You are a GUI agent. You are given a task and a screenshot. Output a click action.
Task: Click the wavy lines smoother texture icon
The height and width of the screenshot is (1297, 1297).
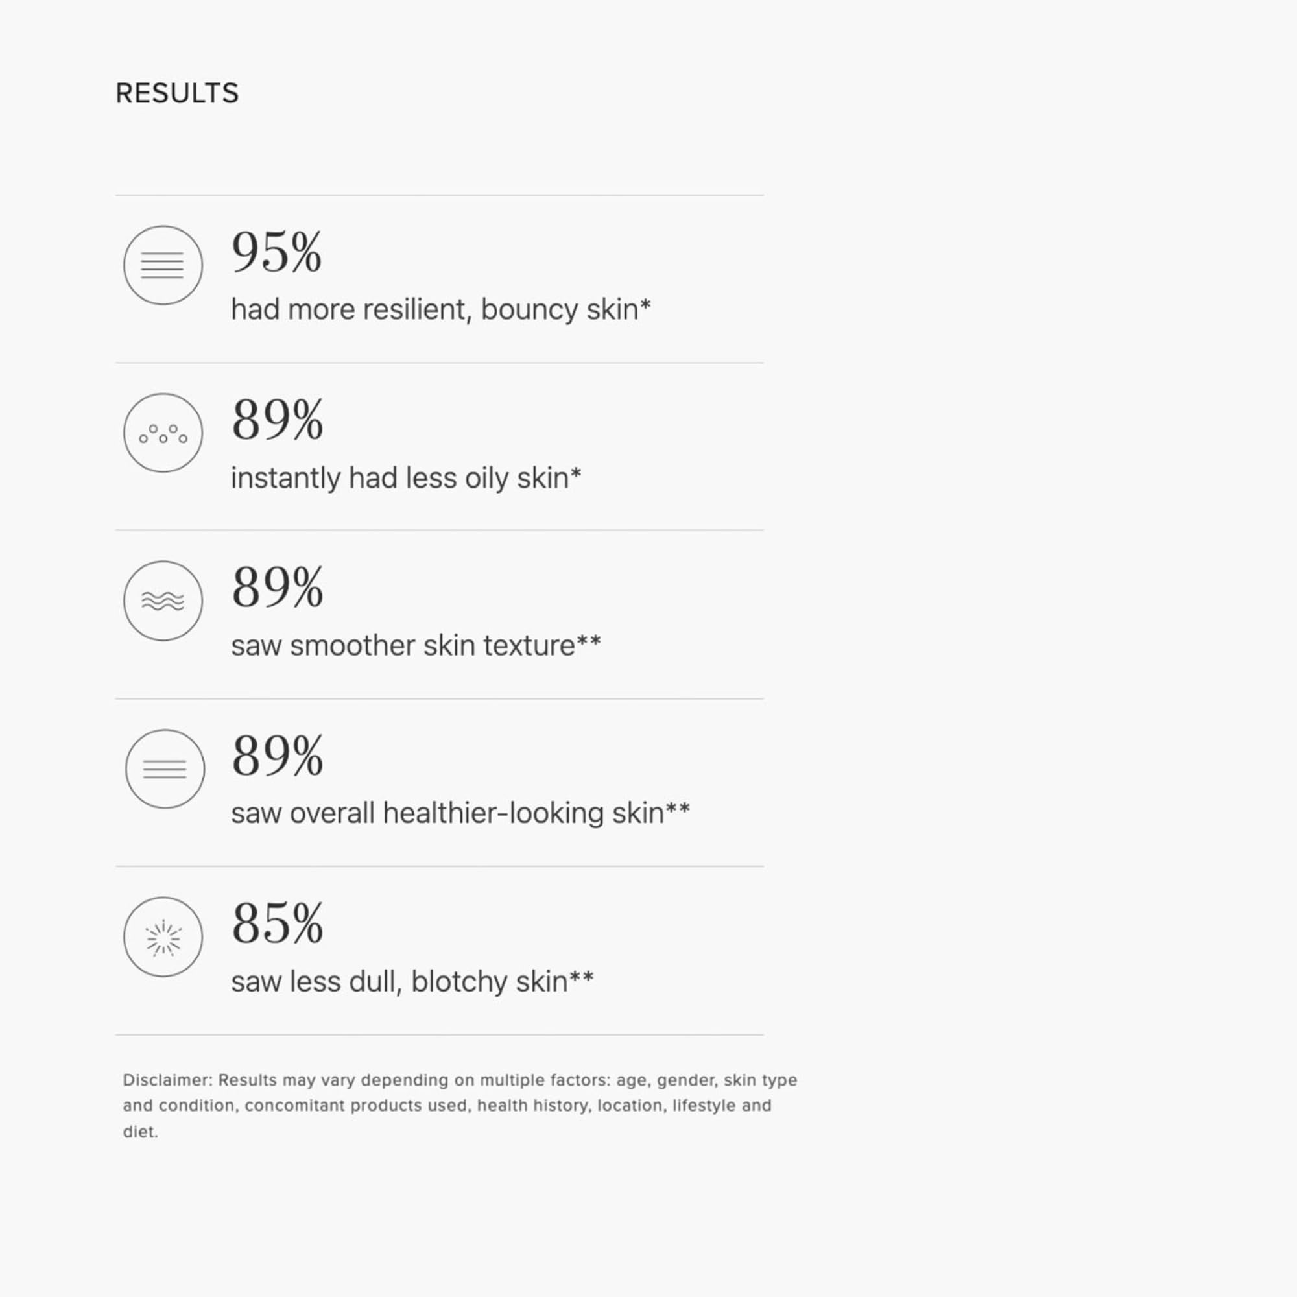click(x=163, y=601)
